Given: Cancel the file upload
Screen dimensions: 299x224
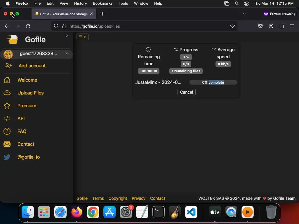Looking at the screenshot, I should [187, 92].
